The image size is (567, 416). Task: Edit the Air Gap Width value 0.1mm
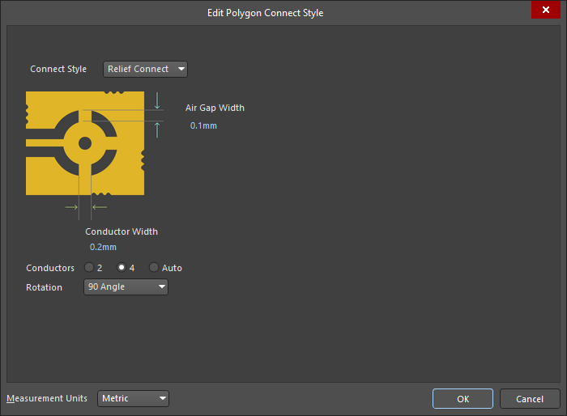tap(203, 125)
